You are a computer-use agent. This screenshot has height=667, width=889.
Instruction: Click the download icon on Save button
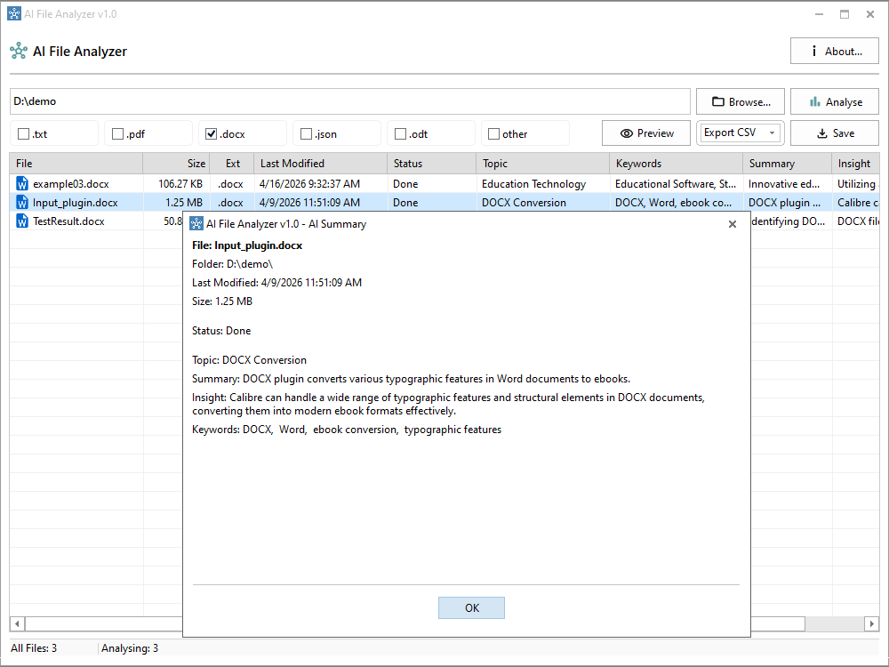(821, 133)
